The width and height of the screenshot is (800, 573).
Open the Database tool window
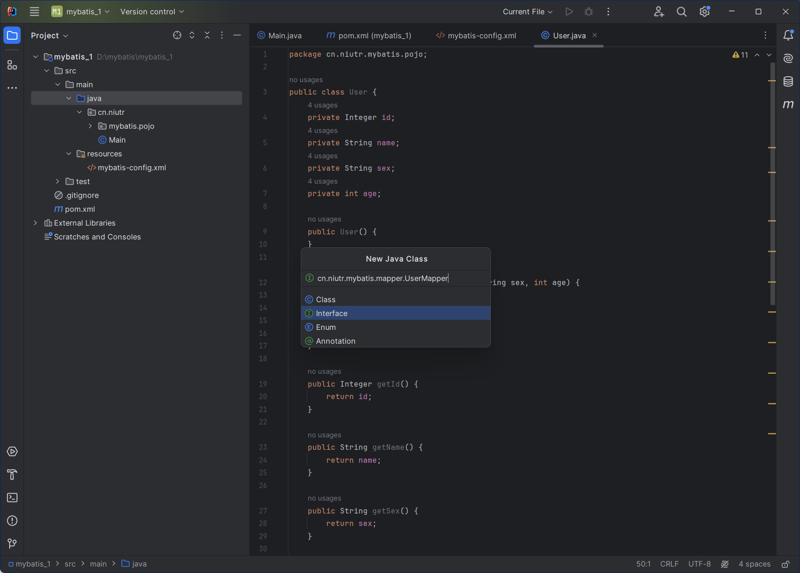click(788, 82)
